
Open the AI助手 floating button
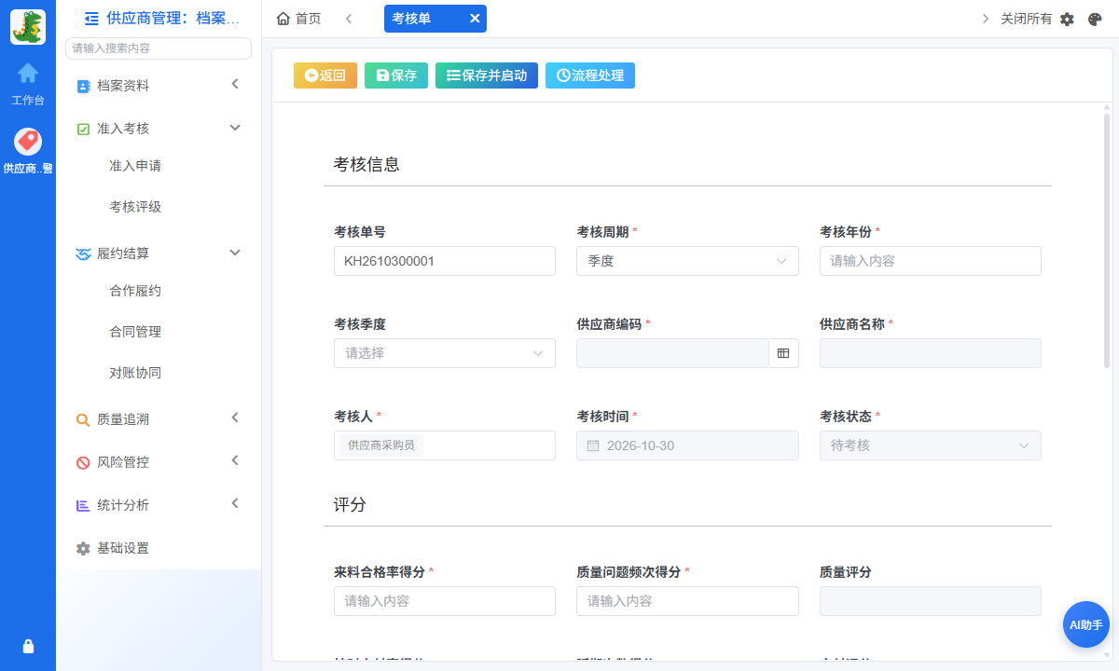coord(1086,624)
